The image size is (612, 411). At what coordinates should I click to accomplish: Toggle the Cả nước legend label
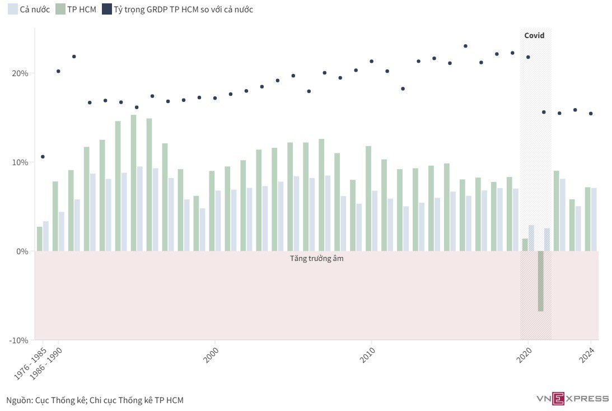point(35,10)
